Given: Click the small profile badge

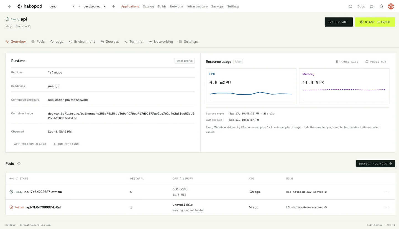Looking at the screenshot, I should tap(185, 61).
